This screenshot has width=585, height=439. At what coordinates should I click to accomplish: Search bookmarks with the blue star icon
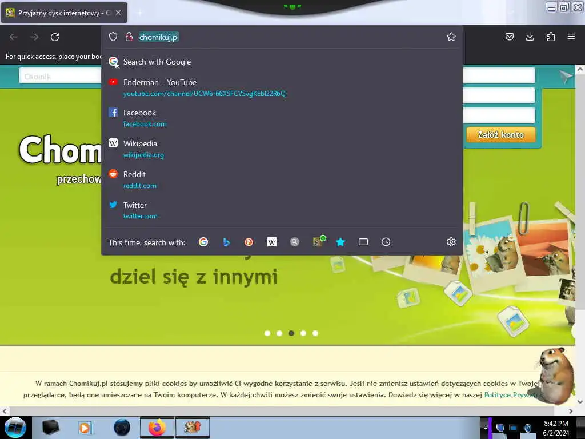tap(340, 242)
